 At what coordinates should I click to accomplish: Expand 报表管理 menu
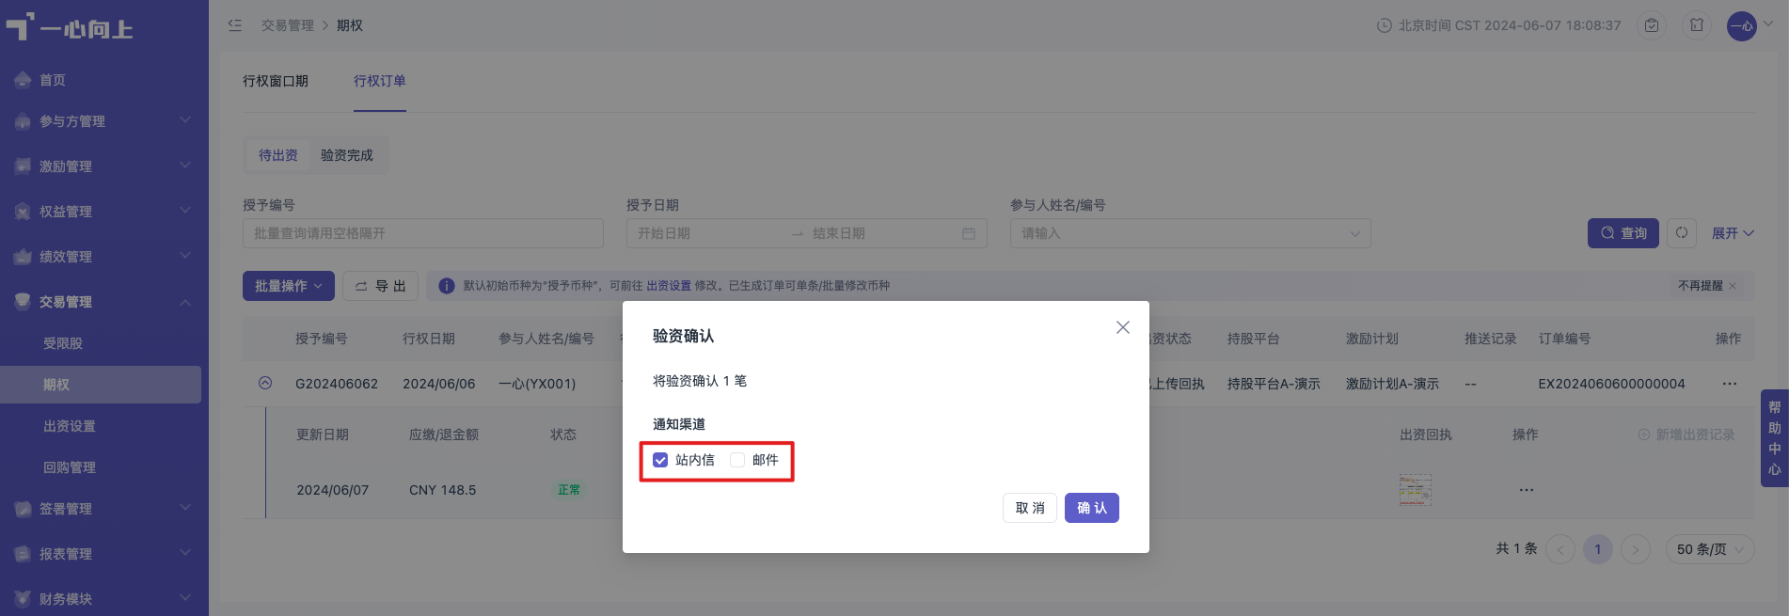pyautogui.click(x=103, y=554)
